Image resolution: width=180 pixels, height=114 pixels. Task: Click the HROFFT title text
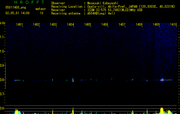coord(29,2)
